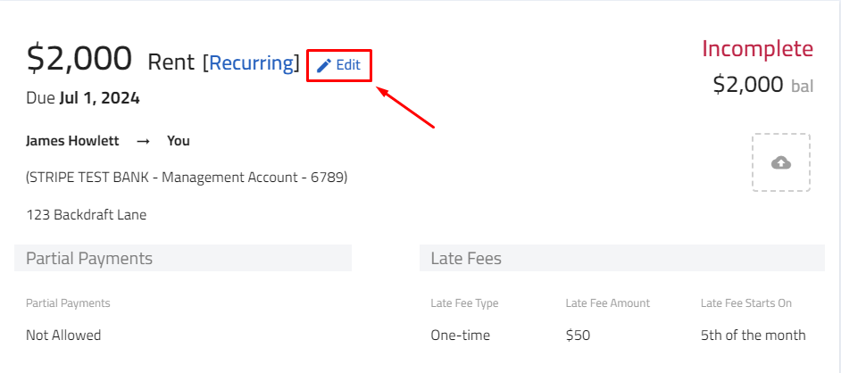The image size is (841, 373).
Task: Click the Edit text link
Action: click(348, 65)
